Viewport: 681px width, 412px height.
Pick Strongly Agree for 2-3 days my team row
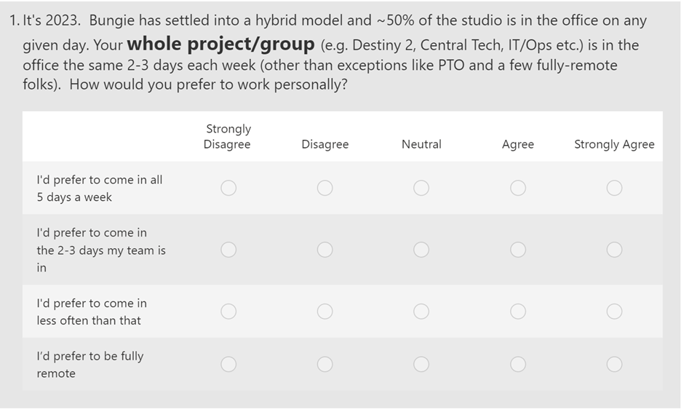click(x=615, y=250)
